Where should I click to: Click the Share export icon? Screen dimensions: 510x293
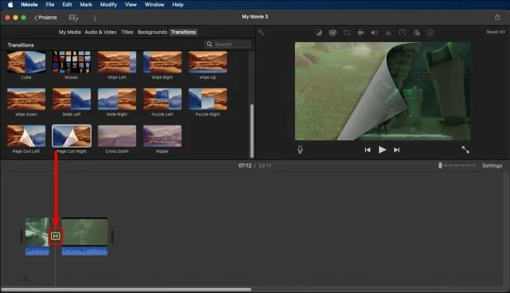497,17
